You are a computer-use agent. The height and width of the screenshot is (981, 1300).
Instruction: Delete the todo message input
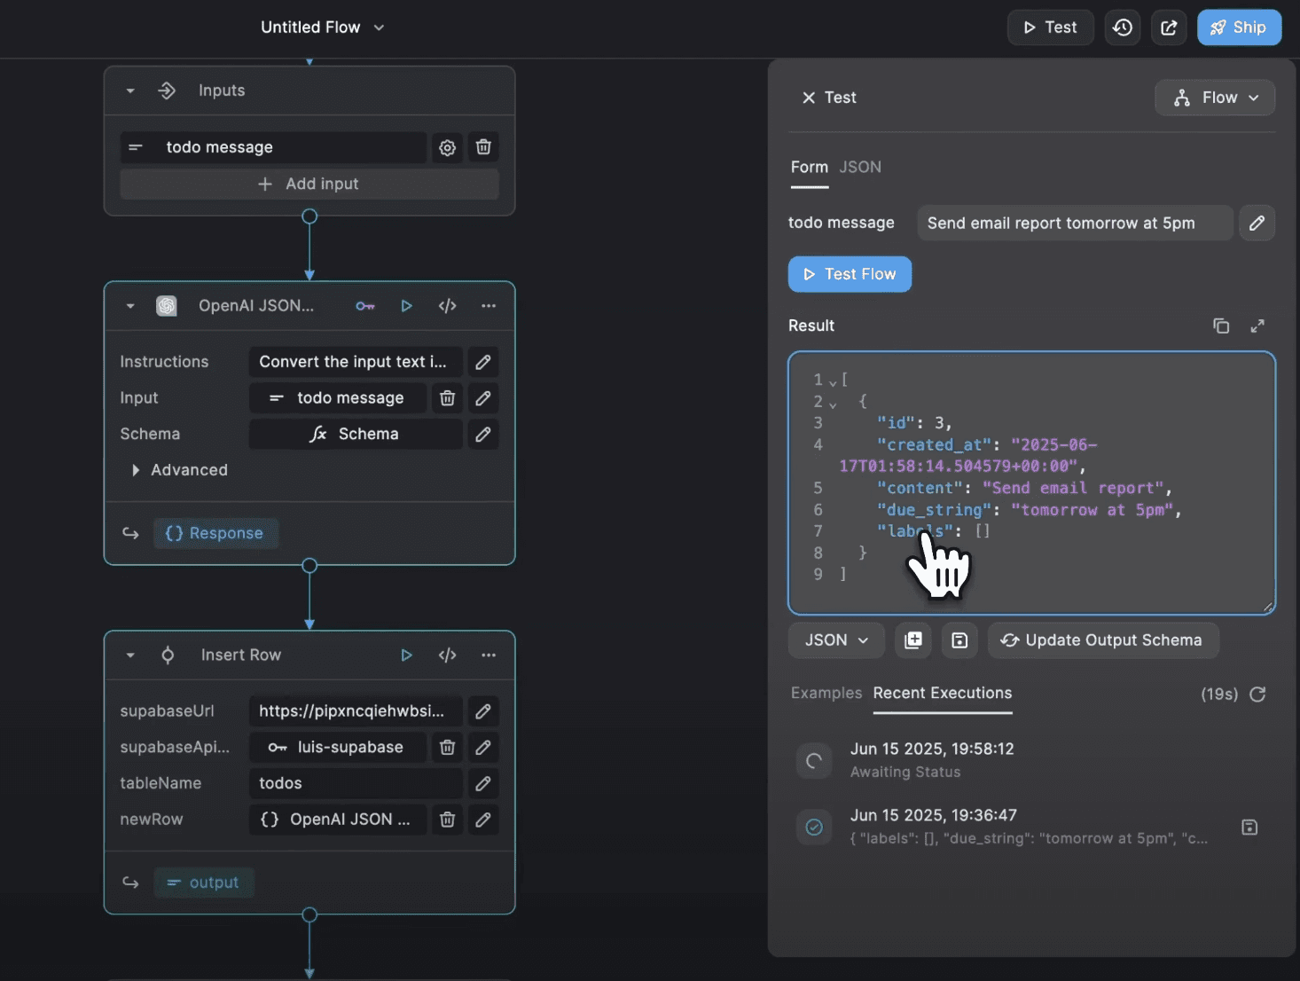point(483,147)
